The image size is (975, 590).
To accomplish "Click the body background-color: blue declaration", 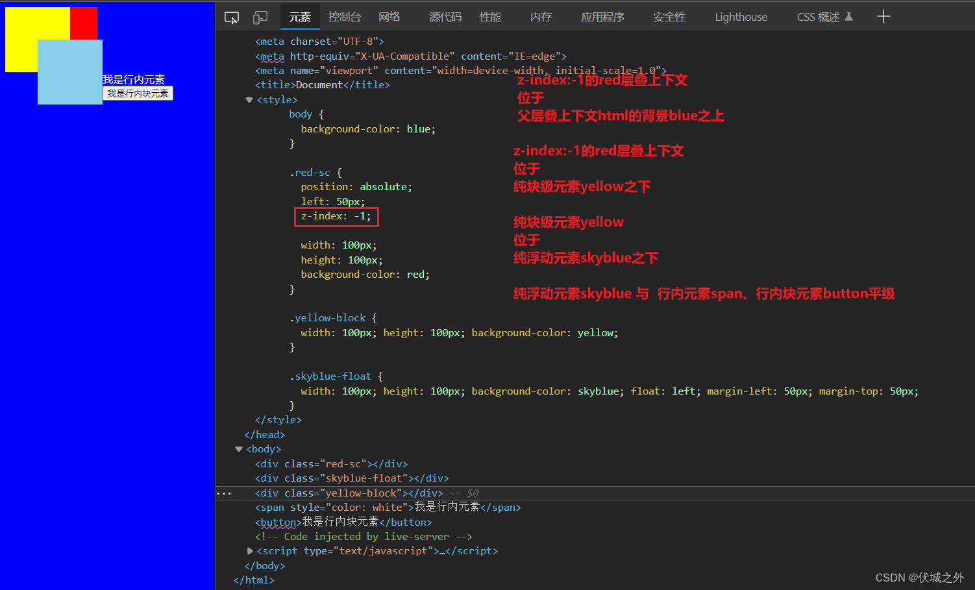I will click(x=368, y=129).
